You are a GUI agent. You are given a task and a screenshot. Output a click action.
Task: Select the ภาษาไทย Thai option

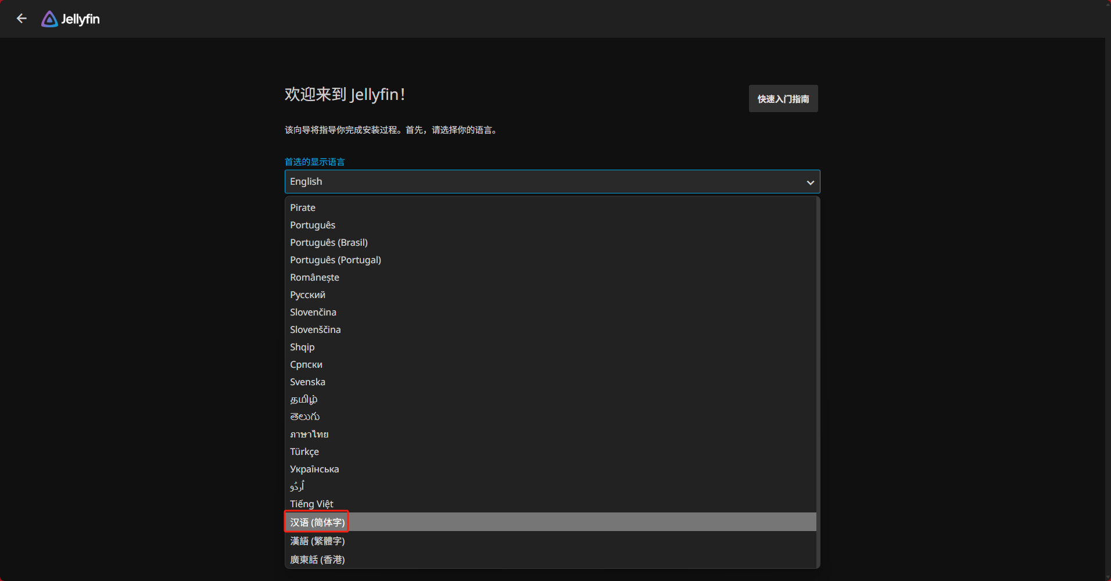pyautogui.click(x=550, y=434)
